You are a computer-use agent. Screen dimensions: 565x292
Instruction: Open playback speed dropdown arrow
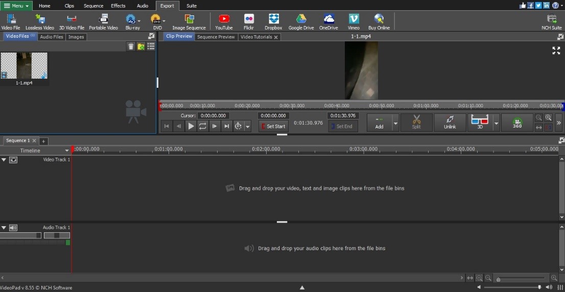[248, 126]
